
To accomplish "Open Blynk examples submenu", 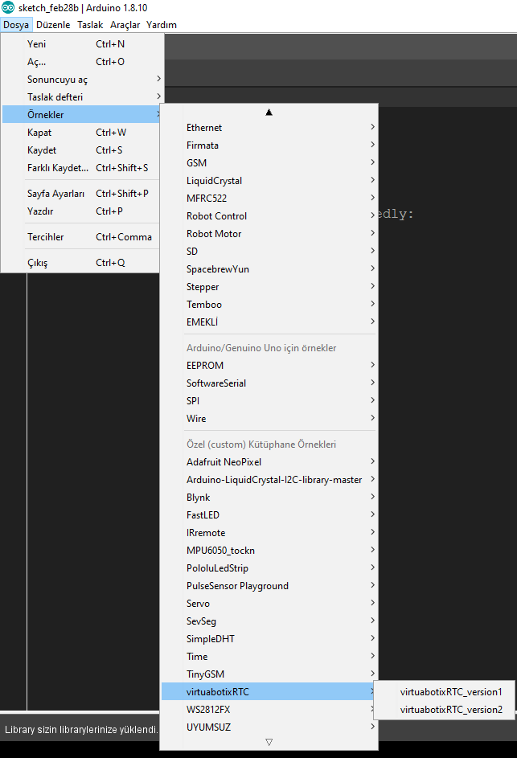I will [269, 498].
